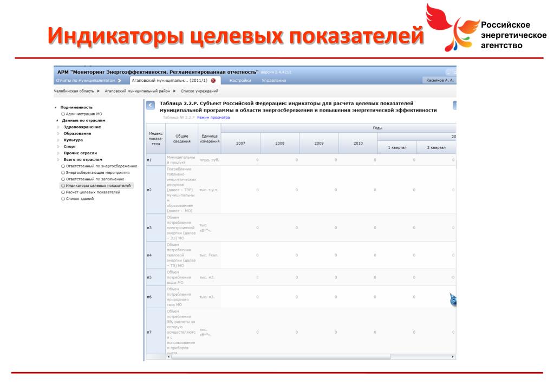Screen dimensions: 554x390
Task: Click the п2 index cell
Action: pos(156,190)
